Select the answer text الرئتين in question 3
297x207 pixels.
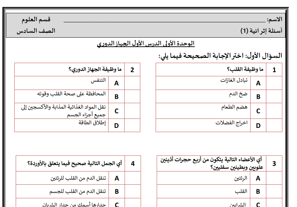point(240,178)
